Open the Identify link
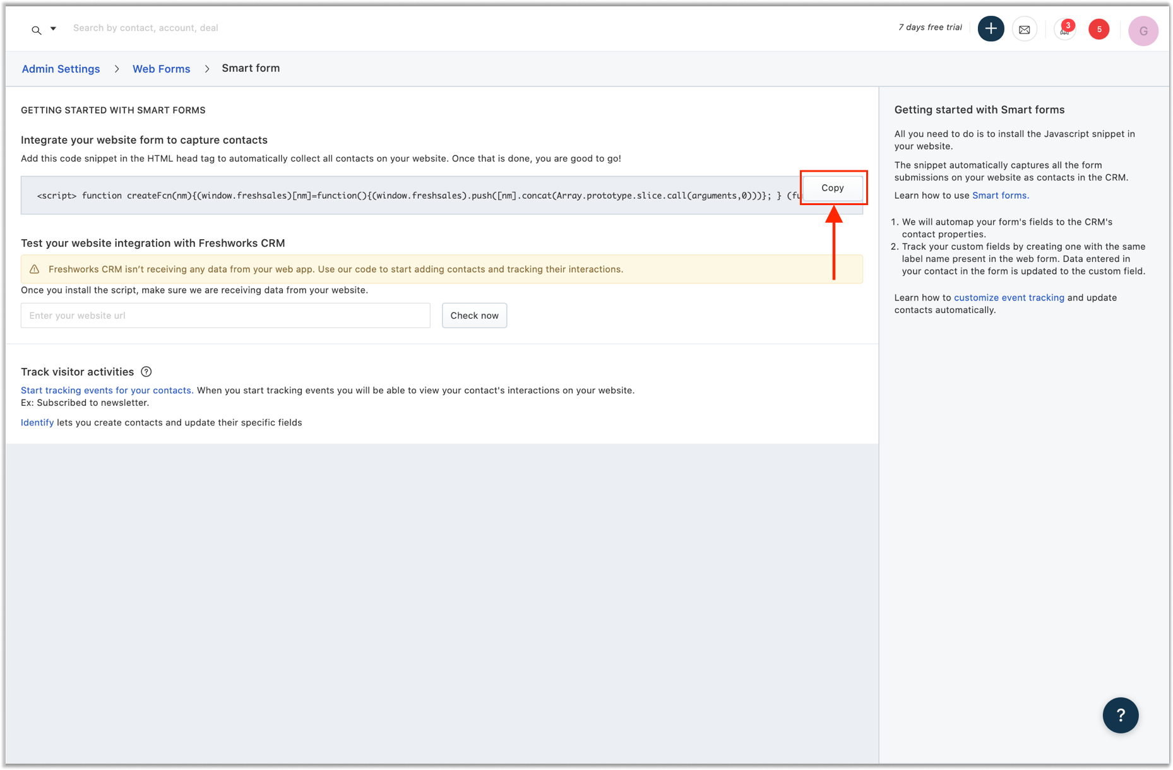Screen dimensions: 1173x770 pyautogui.click(x=37, y=423)
